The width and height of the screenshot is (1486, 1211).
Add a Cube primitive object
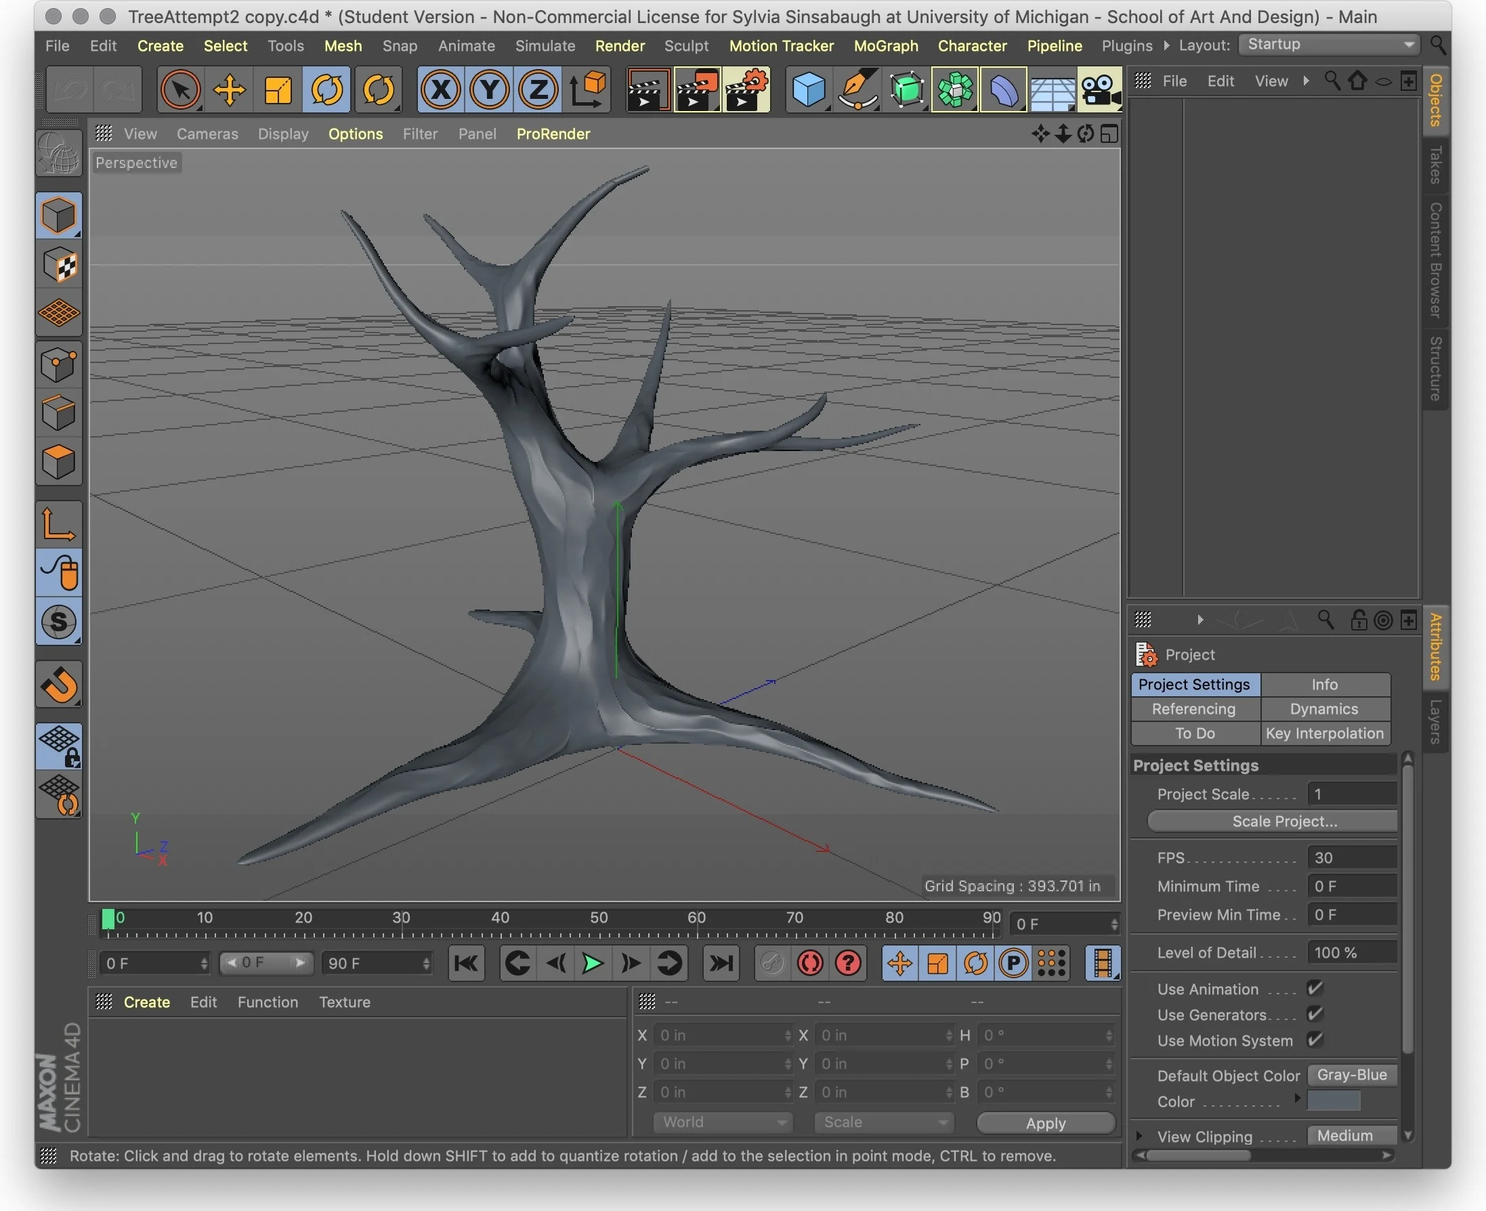pos(809,90)
